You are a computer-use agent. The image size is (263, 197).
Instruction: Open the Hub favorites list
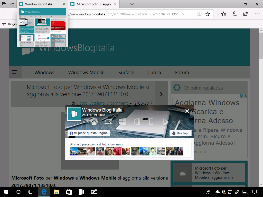[224, 14]
